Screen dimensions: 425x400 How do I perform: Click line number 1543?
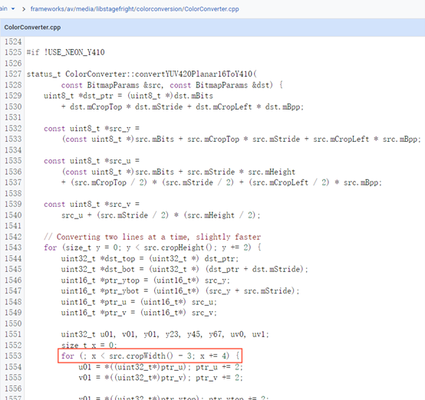tap(13, 248)
